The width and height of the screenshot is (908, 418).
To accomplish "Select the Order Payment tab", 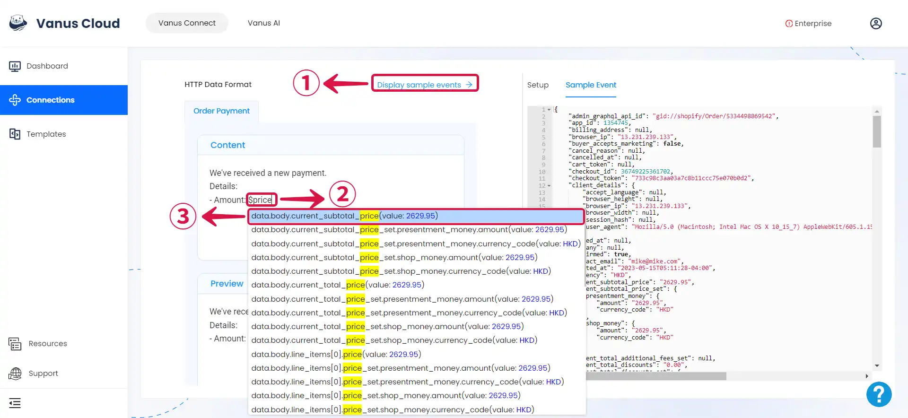I will (x=221, y=111).
